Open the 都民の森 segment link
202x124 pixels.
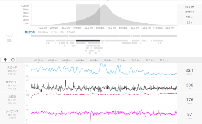(30, 32)
